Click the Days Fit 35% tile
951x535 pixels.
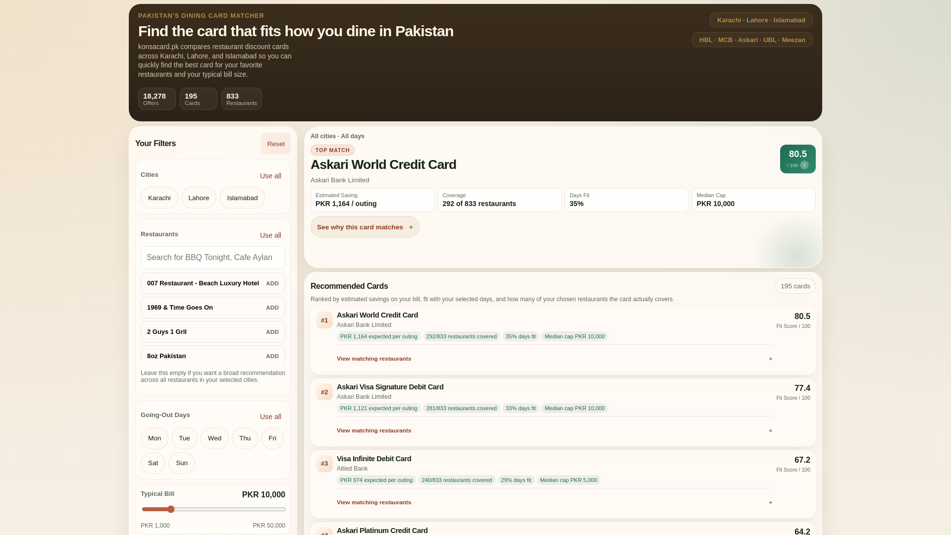(627, 200)
